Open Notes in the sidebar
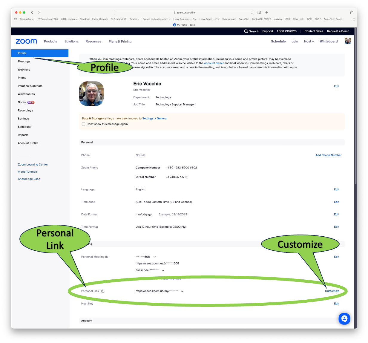 pos(22,102)
